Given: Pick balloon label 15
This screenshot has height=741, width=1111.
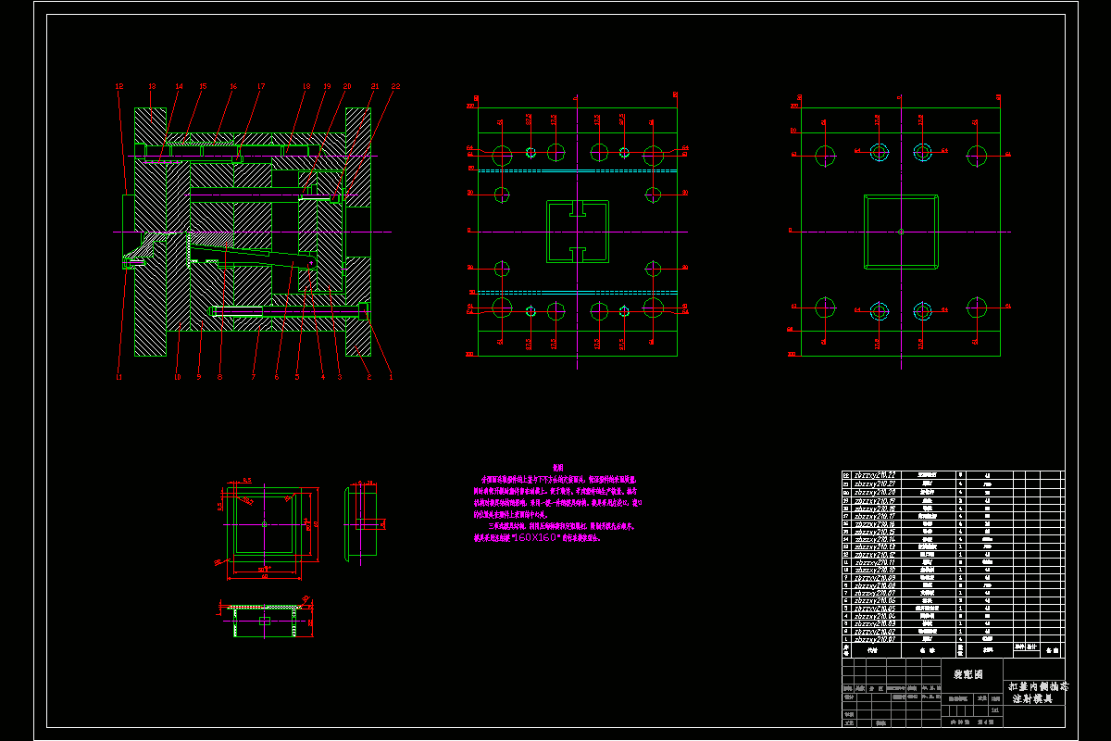Looking at the screenshot, I should (203, 86).
